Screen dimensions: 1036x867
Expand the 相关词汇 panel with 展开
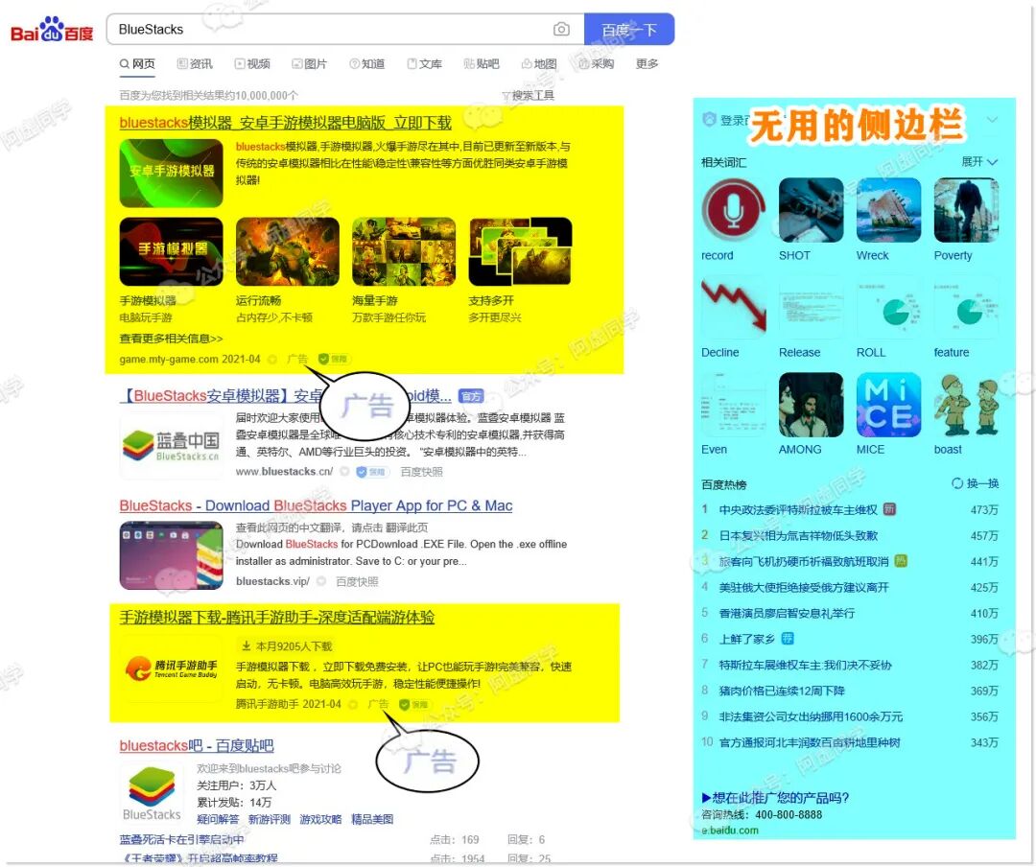[979, 162]
